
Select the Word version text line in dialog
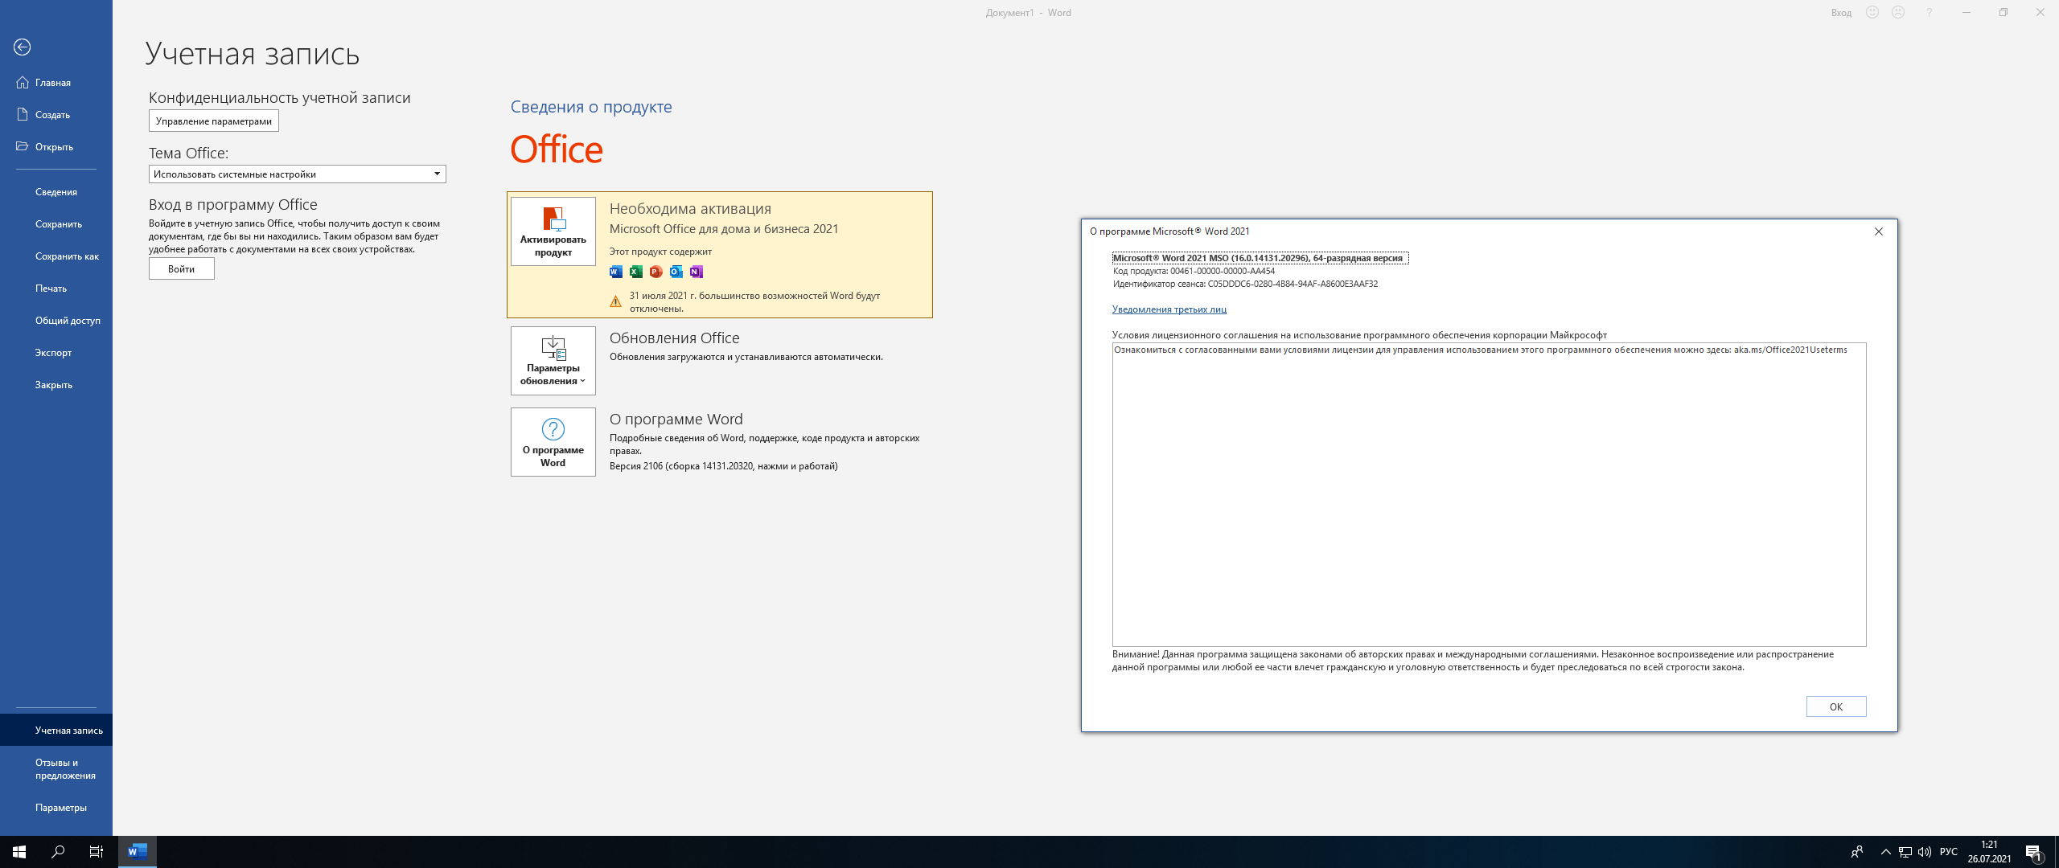1260,258
